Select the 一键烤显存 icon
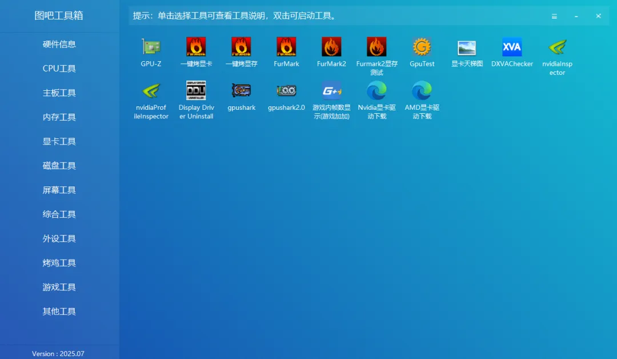 pyautogui.click(x=241, y=47)
